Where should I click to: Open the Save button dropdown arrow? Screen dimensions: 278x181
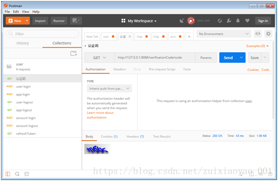(x=265, y=57)
